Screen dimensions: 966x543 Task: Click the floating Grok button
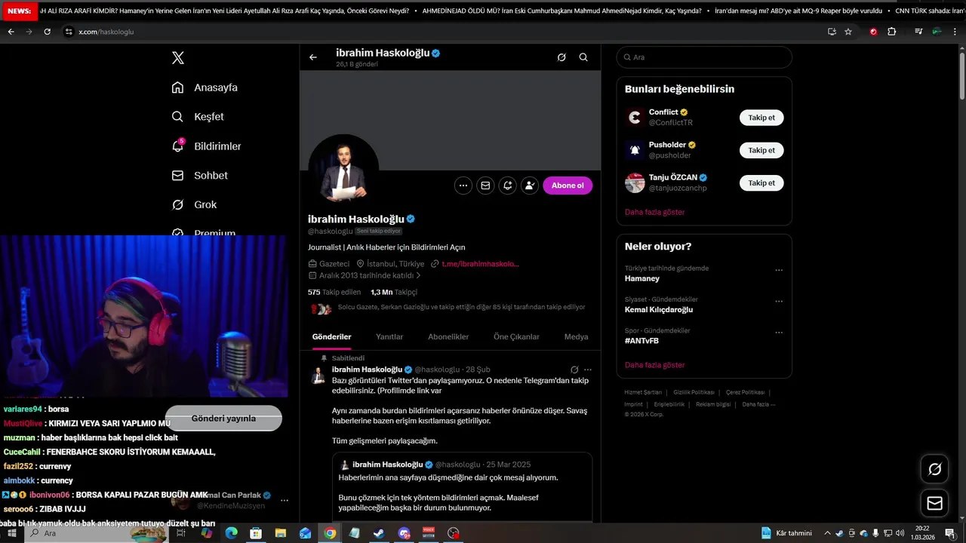pyautogui.click(x=934, y=469)
